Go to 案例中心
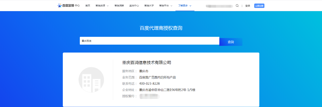This screenshot has width=322, height=107. coord(134,6)
